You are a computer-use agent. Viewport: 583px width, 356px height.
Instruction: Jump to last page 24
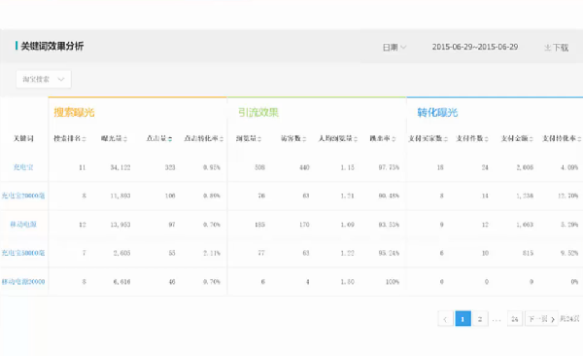point(515,319)
